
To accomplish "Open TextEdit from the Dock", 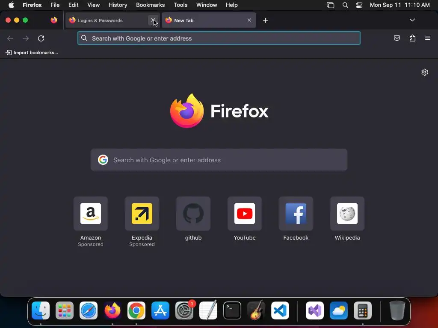I will coord(208,310).
